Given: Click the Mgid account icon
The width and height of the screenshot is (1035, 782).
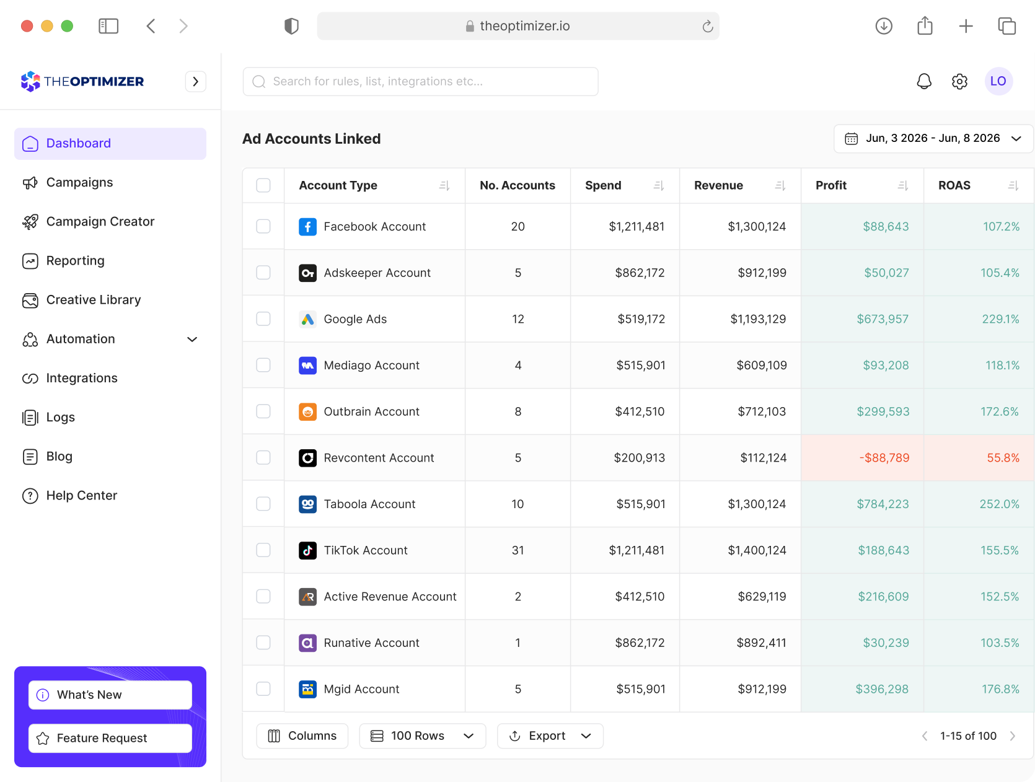Looking at the screenshot, I should pos(308,689).
